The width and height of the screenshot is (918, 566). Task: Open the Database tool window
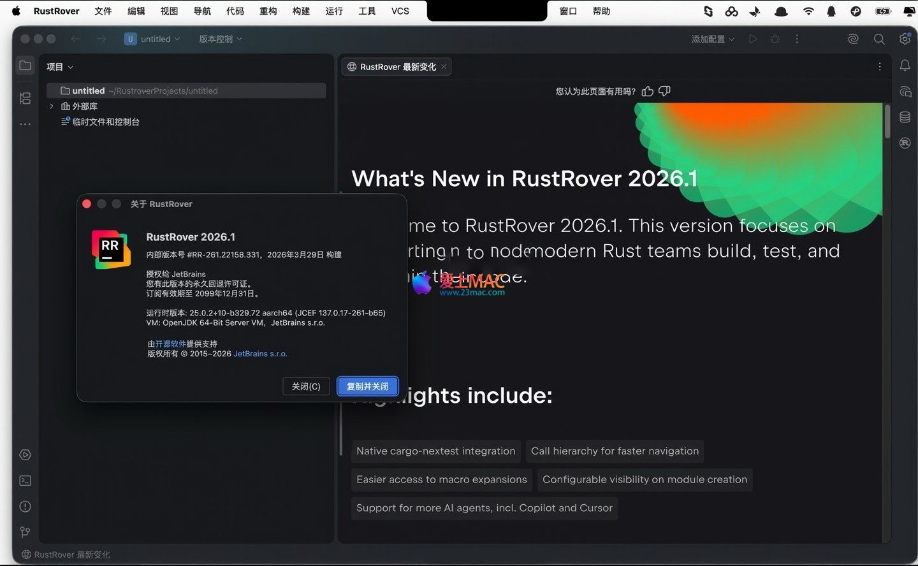tap(905, 117)
